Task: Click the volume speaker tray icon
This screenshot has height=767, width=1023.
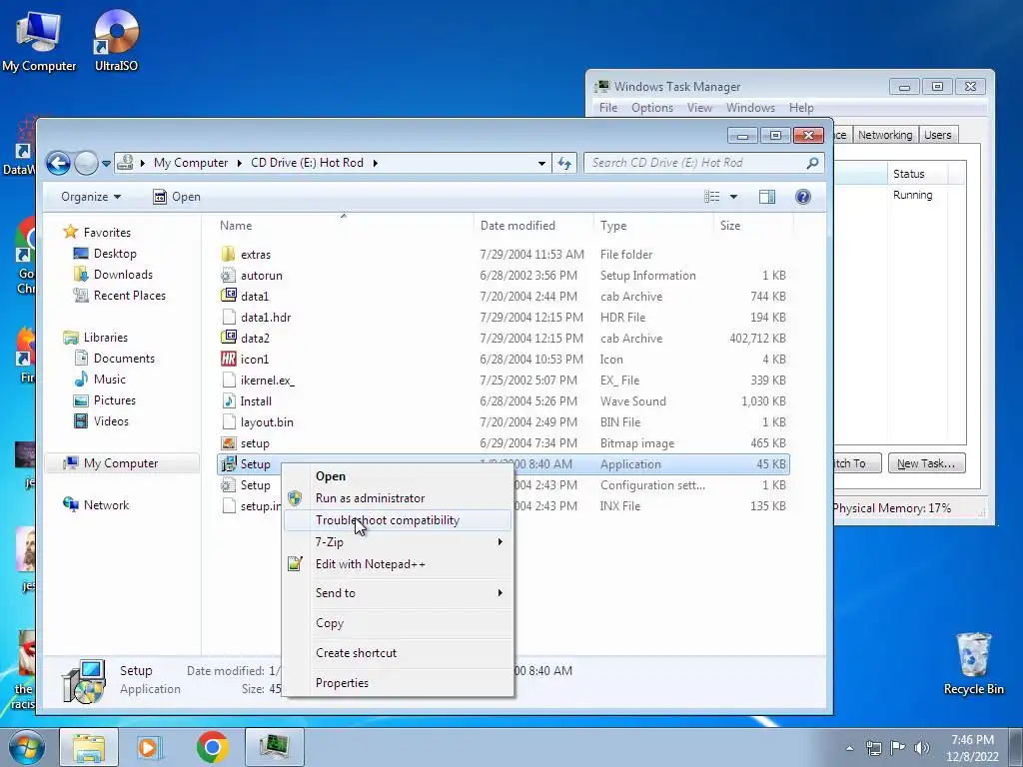Action: point(921,748)
